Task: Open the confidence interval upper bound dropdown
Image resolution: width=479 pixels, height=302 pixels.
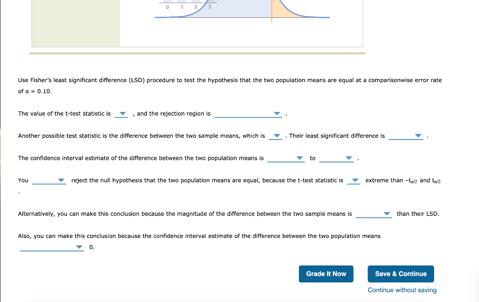Action: pos(348,158)
